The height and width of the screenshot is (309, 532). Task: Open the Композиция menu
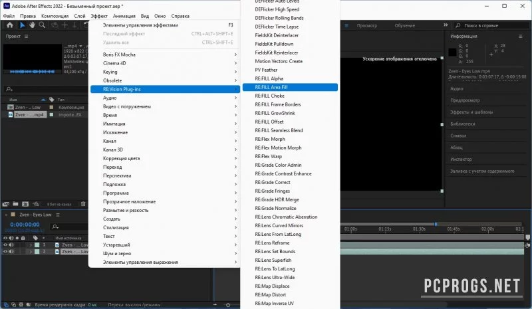(55, 16)
